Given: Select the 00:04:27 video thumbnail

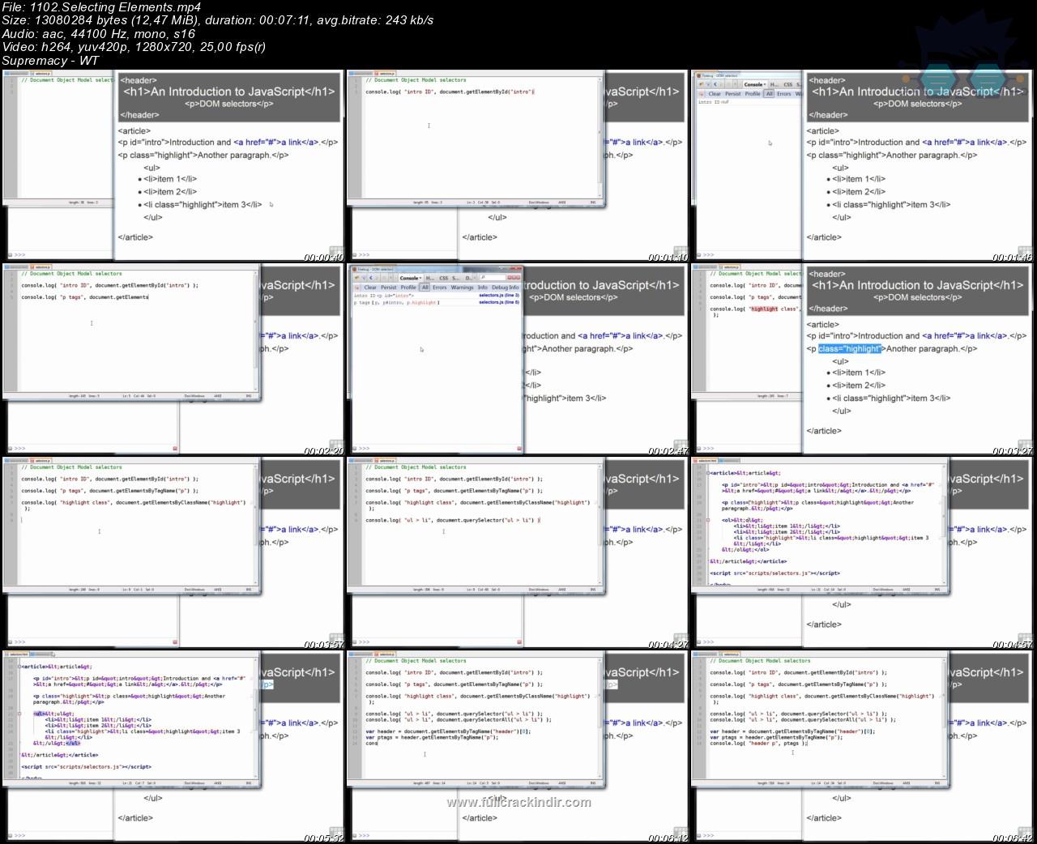Looking at the screenshot, I should (518, 552).
